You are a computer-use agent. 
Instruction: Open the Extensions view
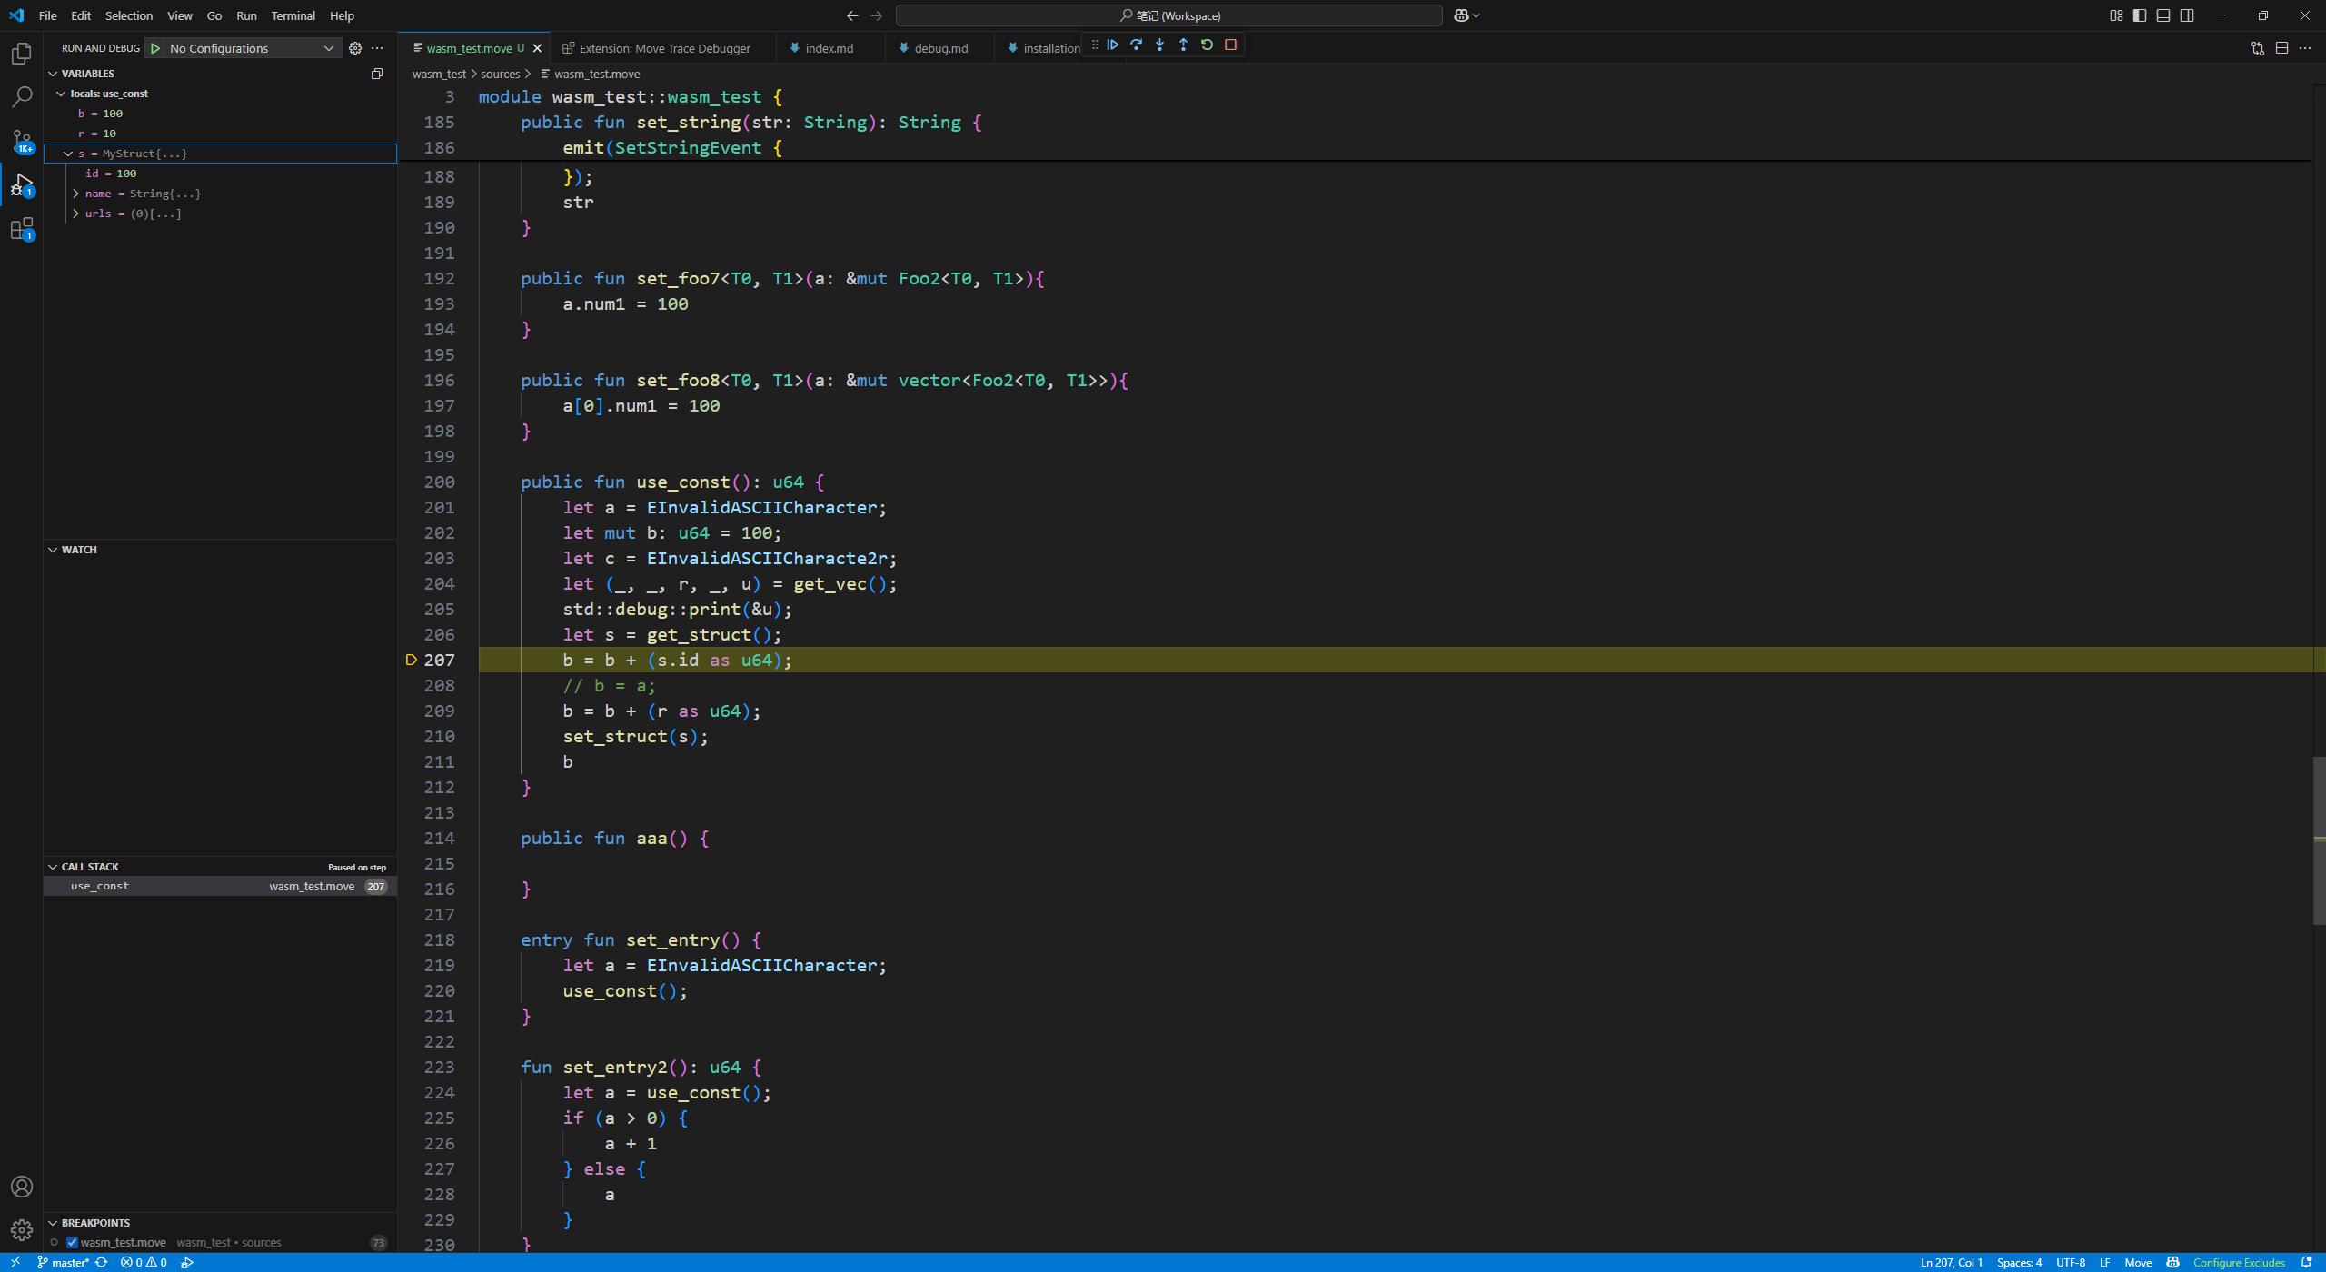(x=22, y=229)
